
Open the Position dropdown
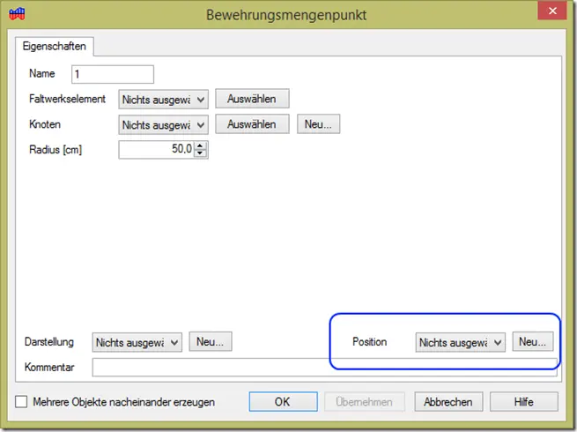pyautogui.click(x=461, y=342)
